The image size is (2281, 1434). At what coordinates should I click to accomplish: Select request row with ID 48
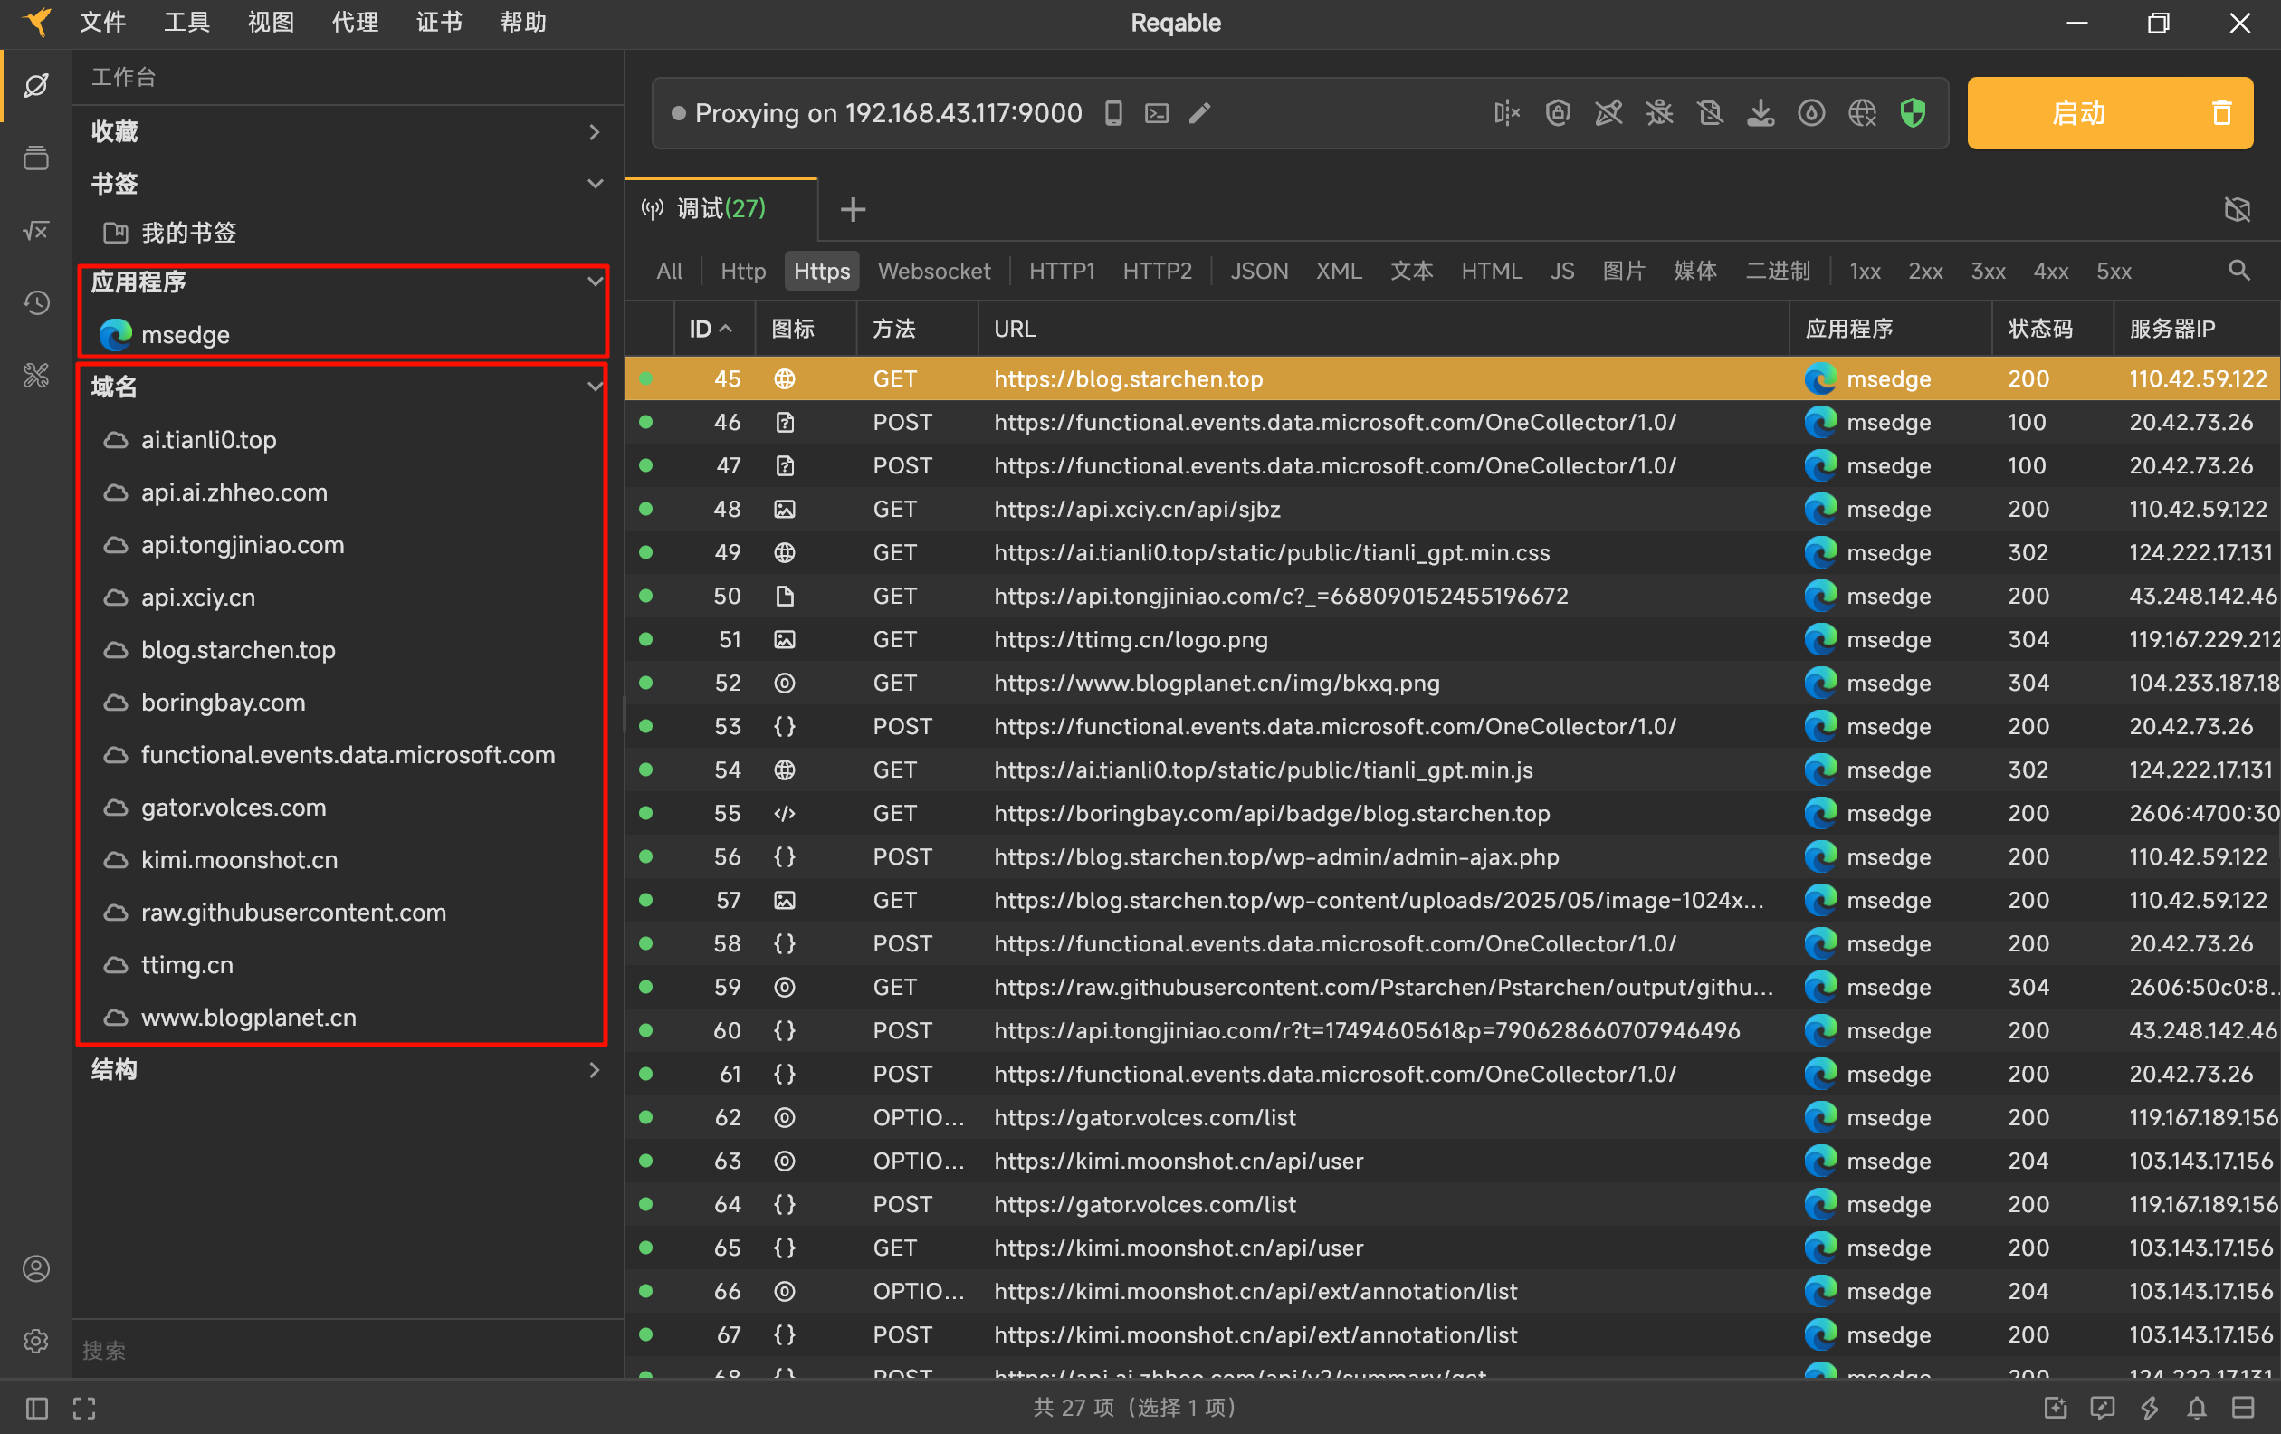[x=1452, y=509]
